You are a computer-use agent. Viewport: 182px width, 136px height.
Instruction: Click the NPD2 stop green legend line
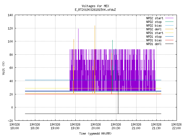169,22
